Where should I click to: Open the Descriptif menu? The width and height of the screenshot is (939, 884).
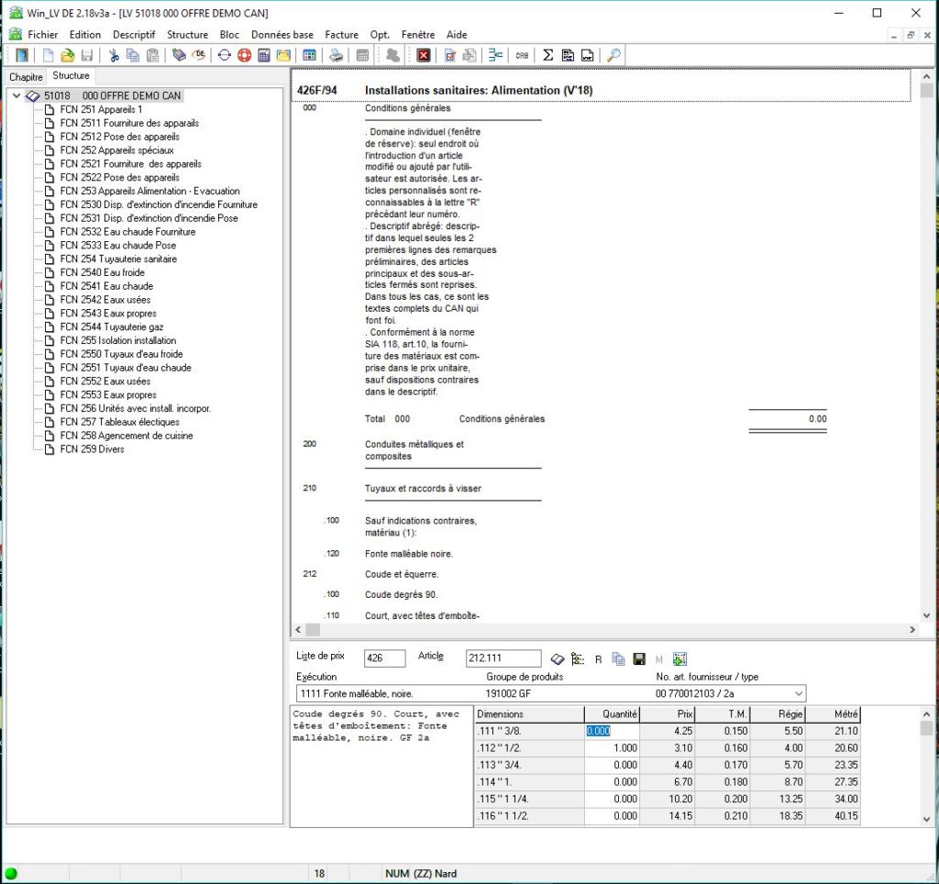click(134, 35)
